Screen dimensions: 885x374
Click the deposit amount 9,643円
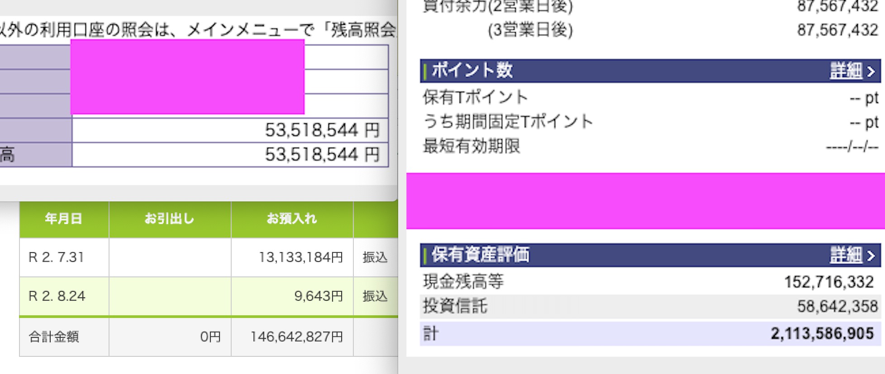pyautogui.click(x=319, y=296)
